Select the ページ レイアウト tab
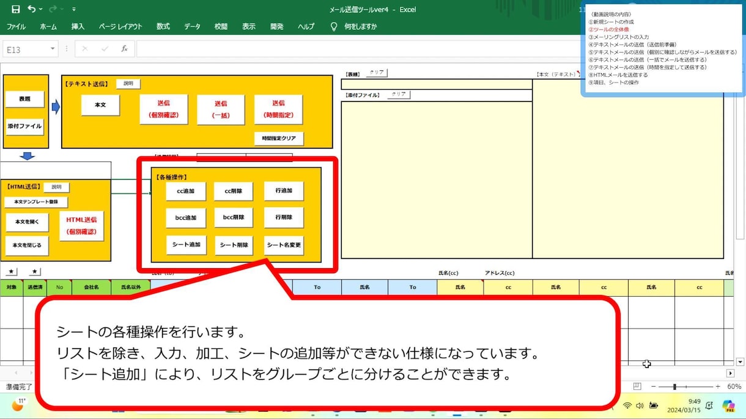746x419 pixels. [x=120, y=26]
